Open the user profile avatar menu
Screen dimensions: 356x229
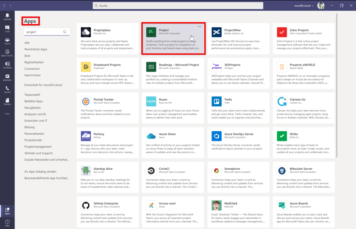[x=321, y=6]
